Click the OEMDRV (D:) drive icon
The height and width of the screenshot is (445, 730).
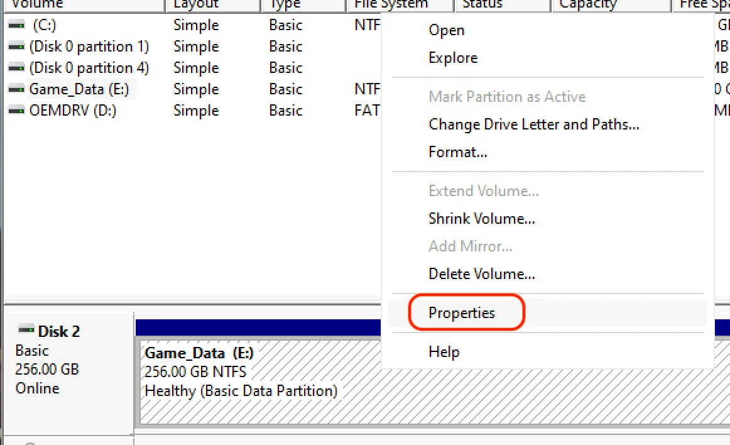[16, 110]
